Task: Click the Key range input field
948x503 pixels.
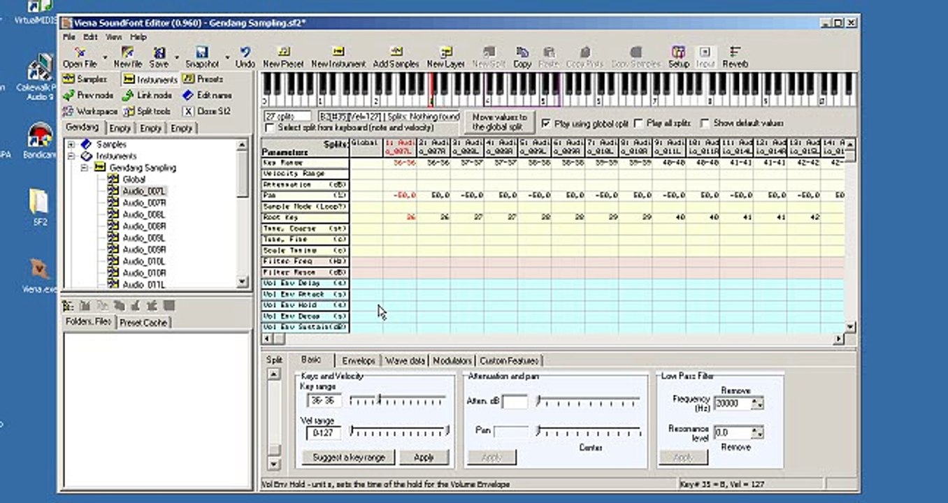Action: click(x=324, y=400)
